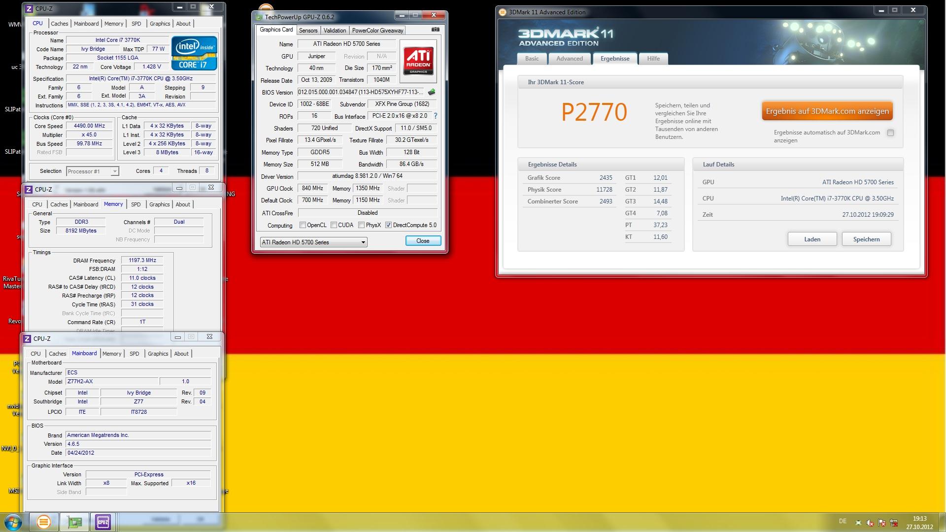Viewport: 946px width, 532px height.
Task: Toggle the DirectCompute 5.0 checkbox
Action: (388, 225)
